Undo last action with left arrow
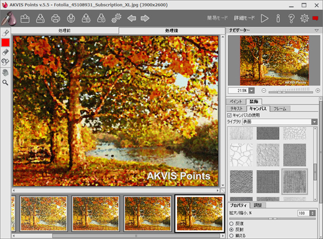 click(x=132, y=18)
